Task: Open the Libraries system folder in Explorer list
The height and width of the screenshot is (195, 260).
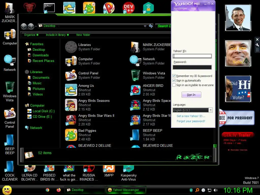Action: tap(83, 47)
